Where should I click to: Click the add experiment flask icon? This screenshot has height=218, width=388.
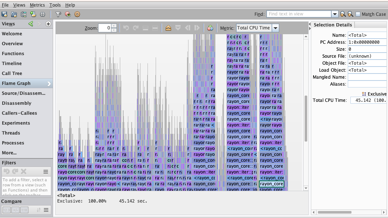(x=33, y=14)
